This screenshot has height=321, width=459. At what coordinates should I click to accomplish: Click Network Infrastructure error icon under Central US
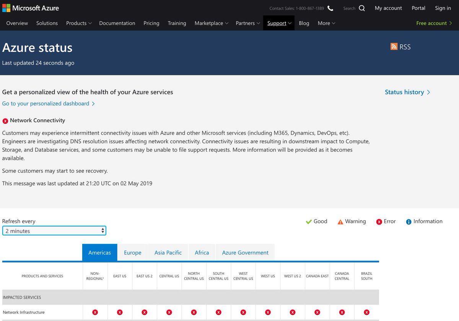point(169,312)
